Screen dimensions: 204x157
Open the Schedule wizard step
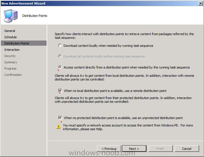(x=11, y=37)
